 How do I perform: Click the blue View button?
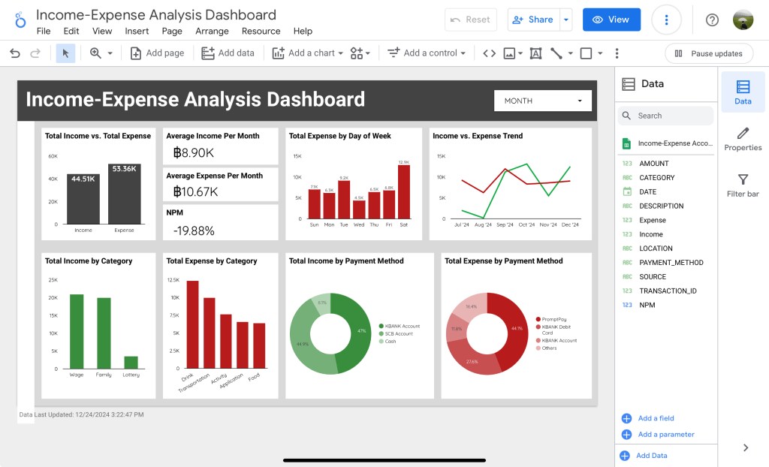(611, 20)
